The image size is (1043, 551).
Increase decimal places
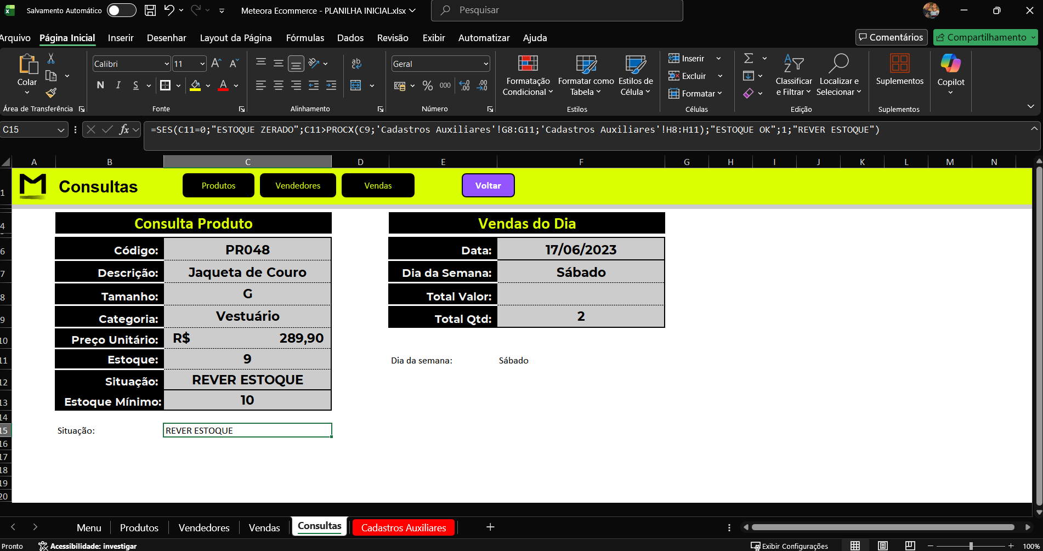point(464,86)
